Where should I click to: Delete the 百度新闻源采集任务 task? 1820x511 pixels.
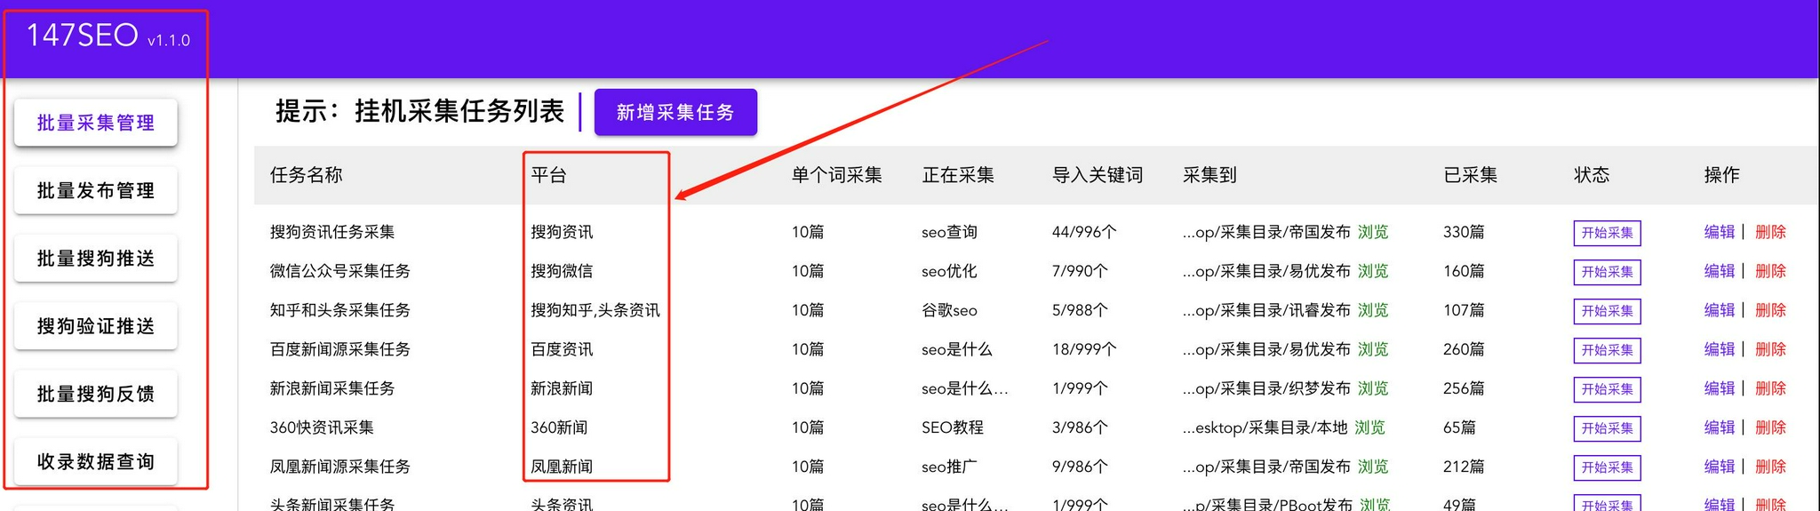pyautogui.click(x=1770, y=349)
